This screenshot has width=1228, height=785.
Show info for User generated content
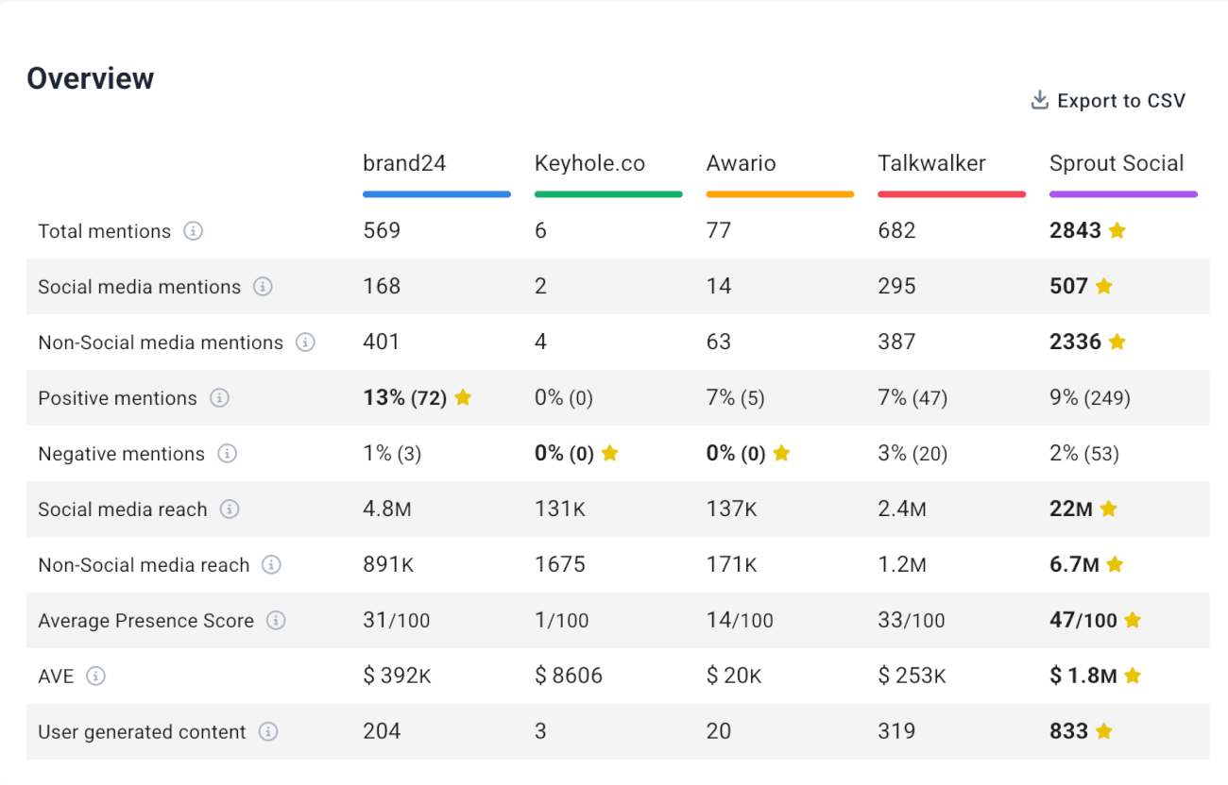(x=268, y=732)
